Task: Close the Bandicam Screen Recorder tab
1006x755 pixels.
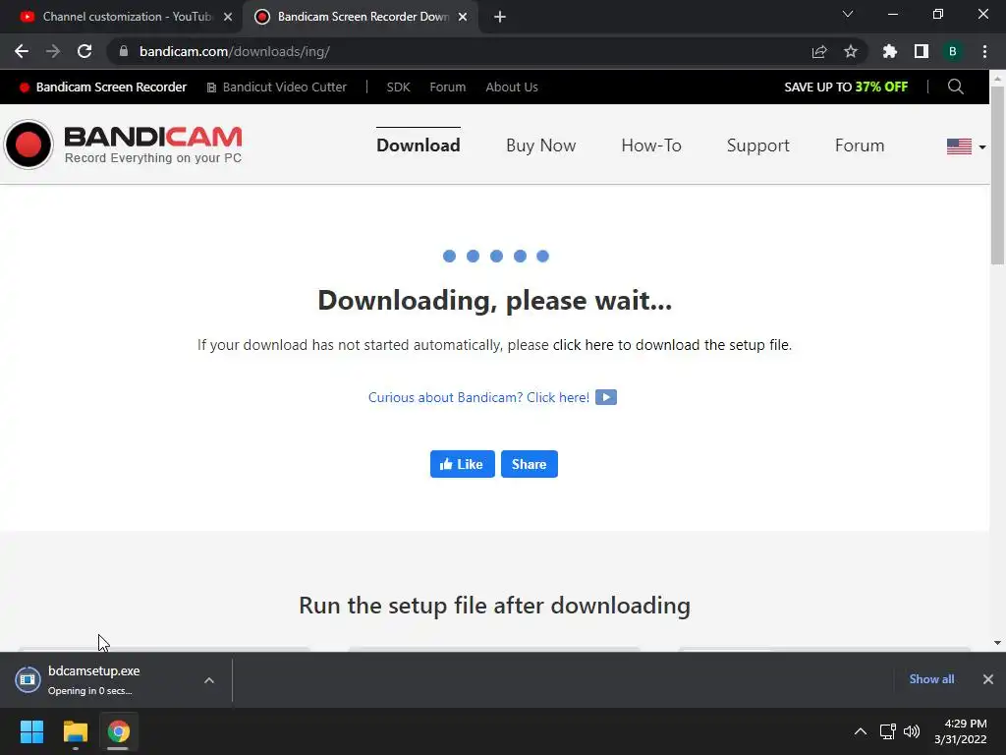Action: [x=463, y=17]
